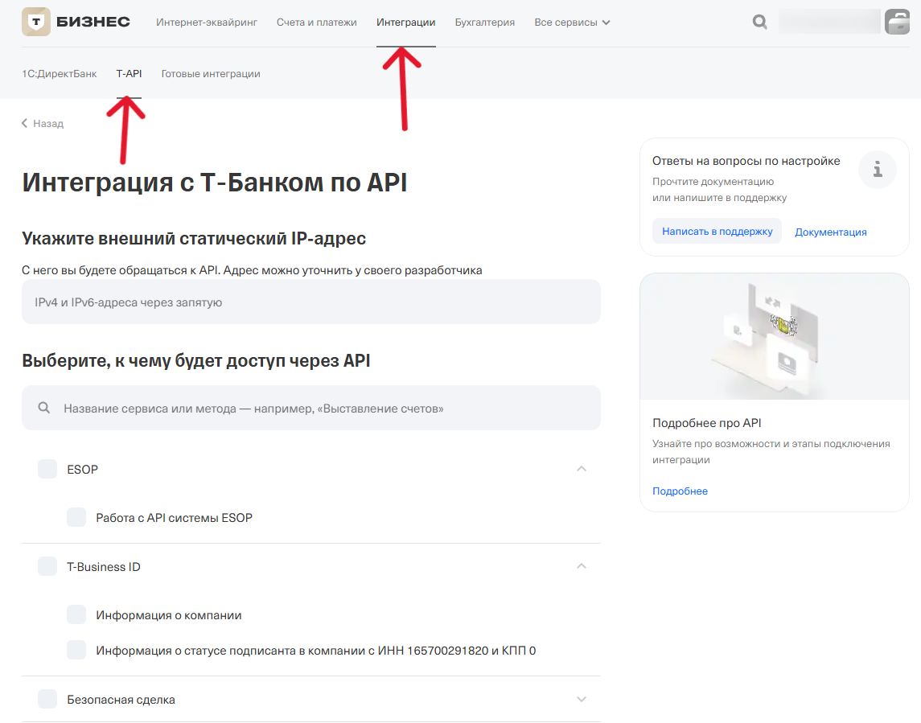Open search via magnifier icon in header

click(x=759, y=23)
